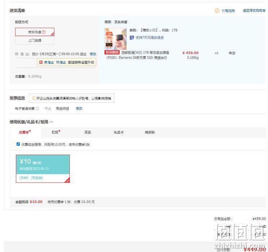Screen dimensions: 268x252
Task: Switch to the 领货码 tab
Action: (x=150, y=132)
